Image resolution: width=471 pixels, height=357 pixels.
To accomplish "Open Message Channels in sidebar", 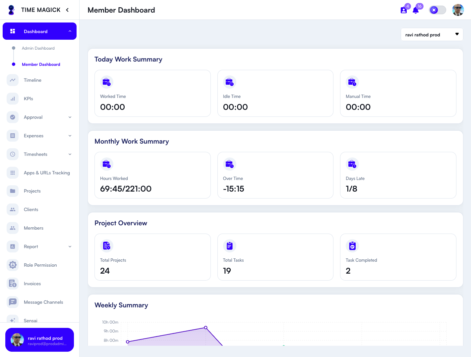I will pyautogui.click(x=43, y=302).
